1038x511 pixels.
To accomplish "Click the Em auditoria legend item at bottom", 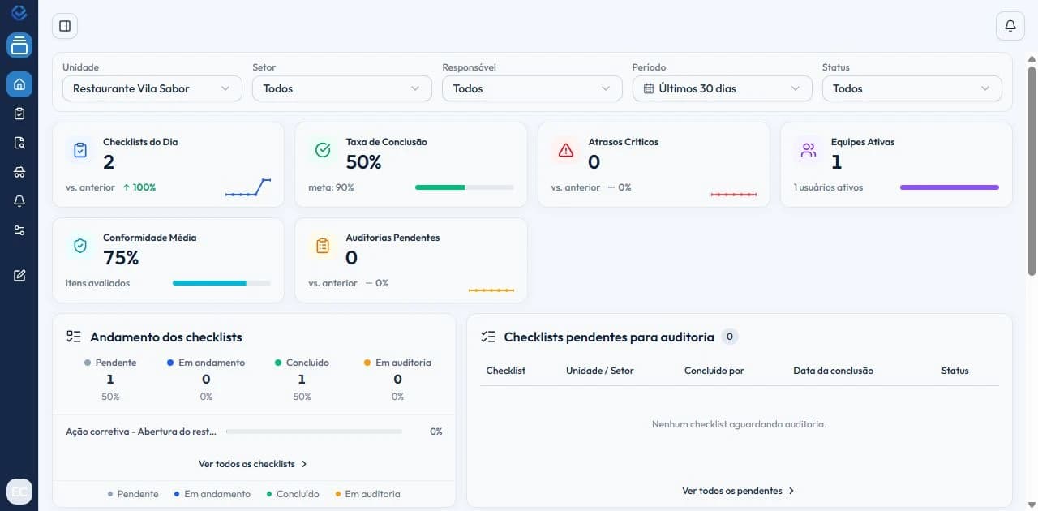I will tap(367, 494).
